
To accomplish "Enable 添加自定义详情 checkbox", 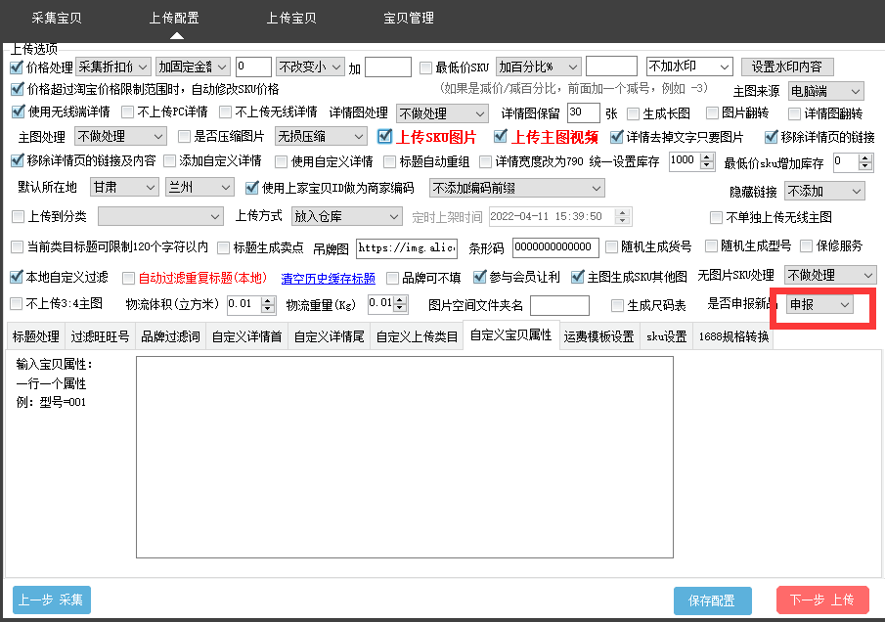I will click(x=169, y=161).
